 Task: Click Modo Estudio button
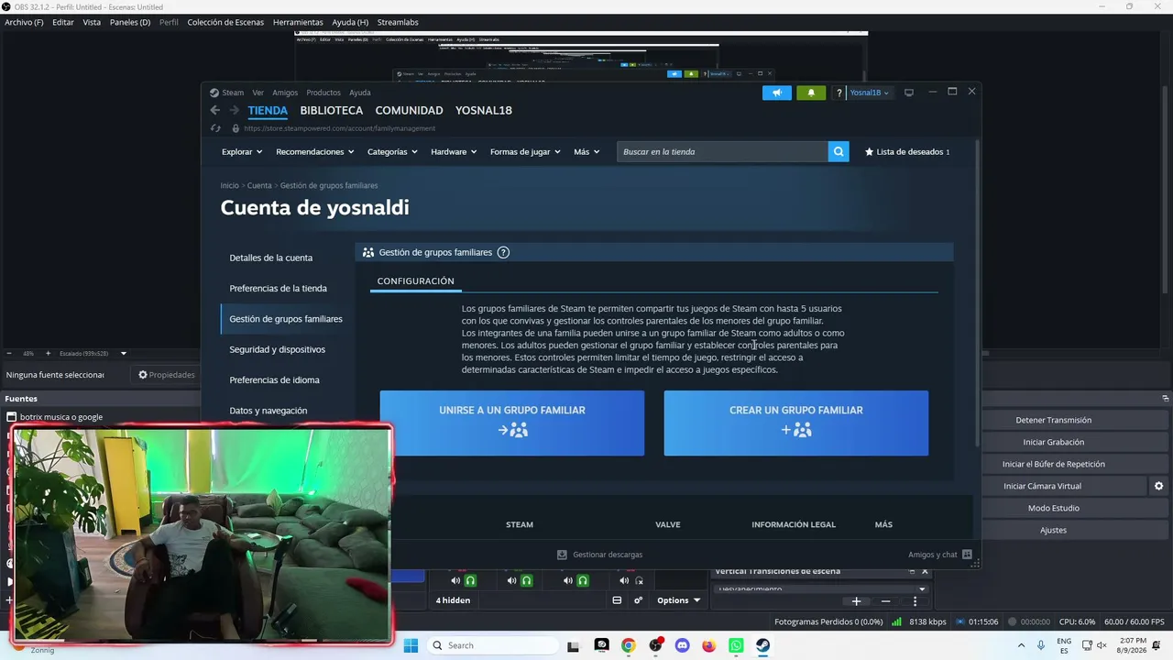point(1053,508)
